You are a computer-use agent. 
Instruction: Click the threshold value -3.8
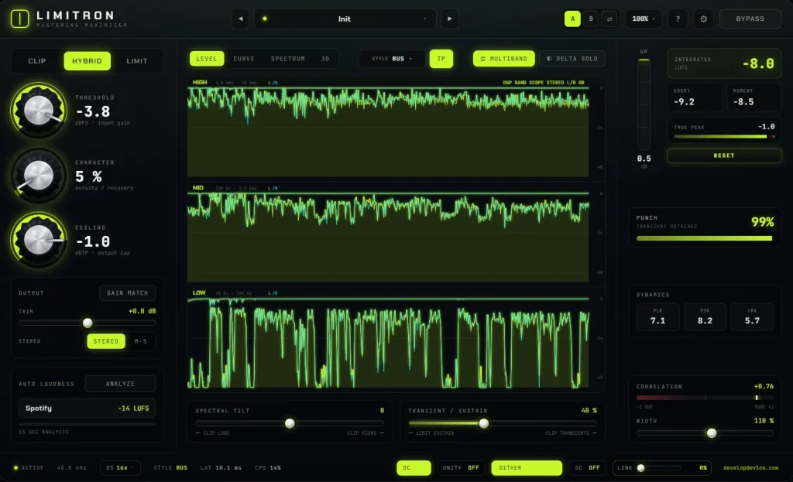(x=93, y=111)
